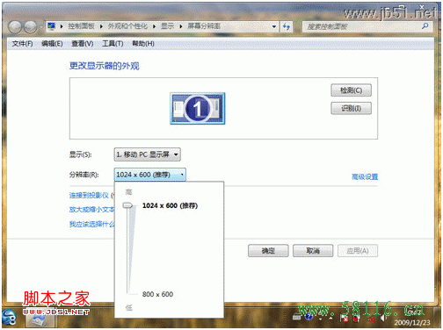
Task: Select the monitor 1 display thumbnail
Action: coord(198,109)
